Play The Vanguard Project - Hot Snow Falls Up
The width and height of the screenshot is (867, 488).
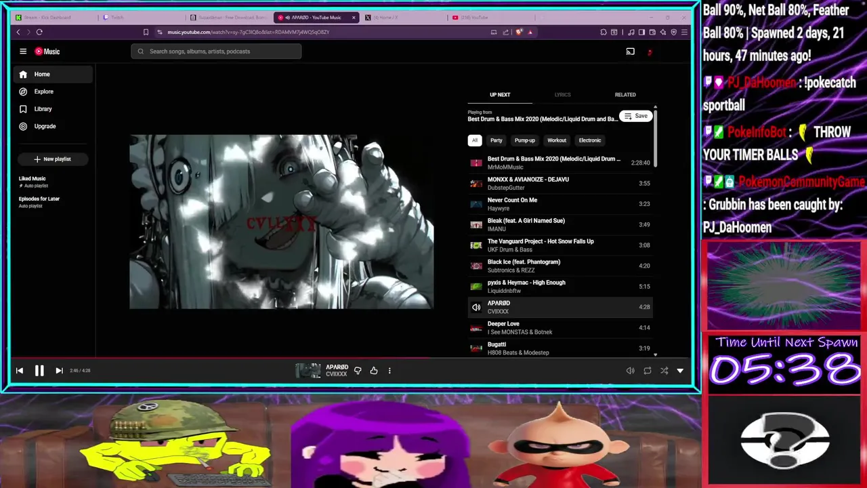pos(560,245)
